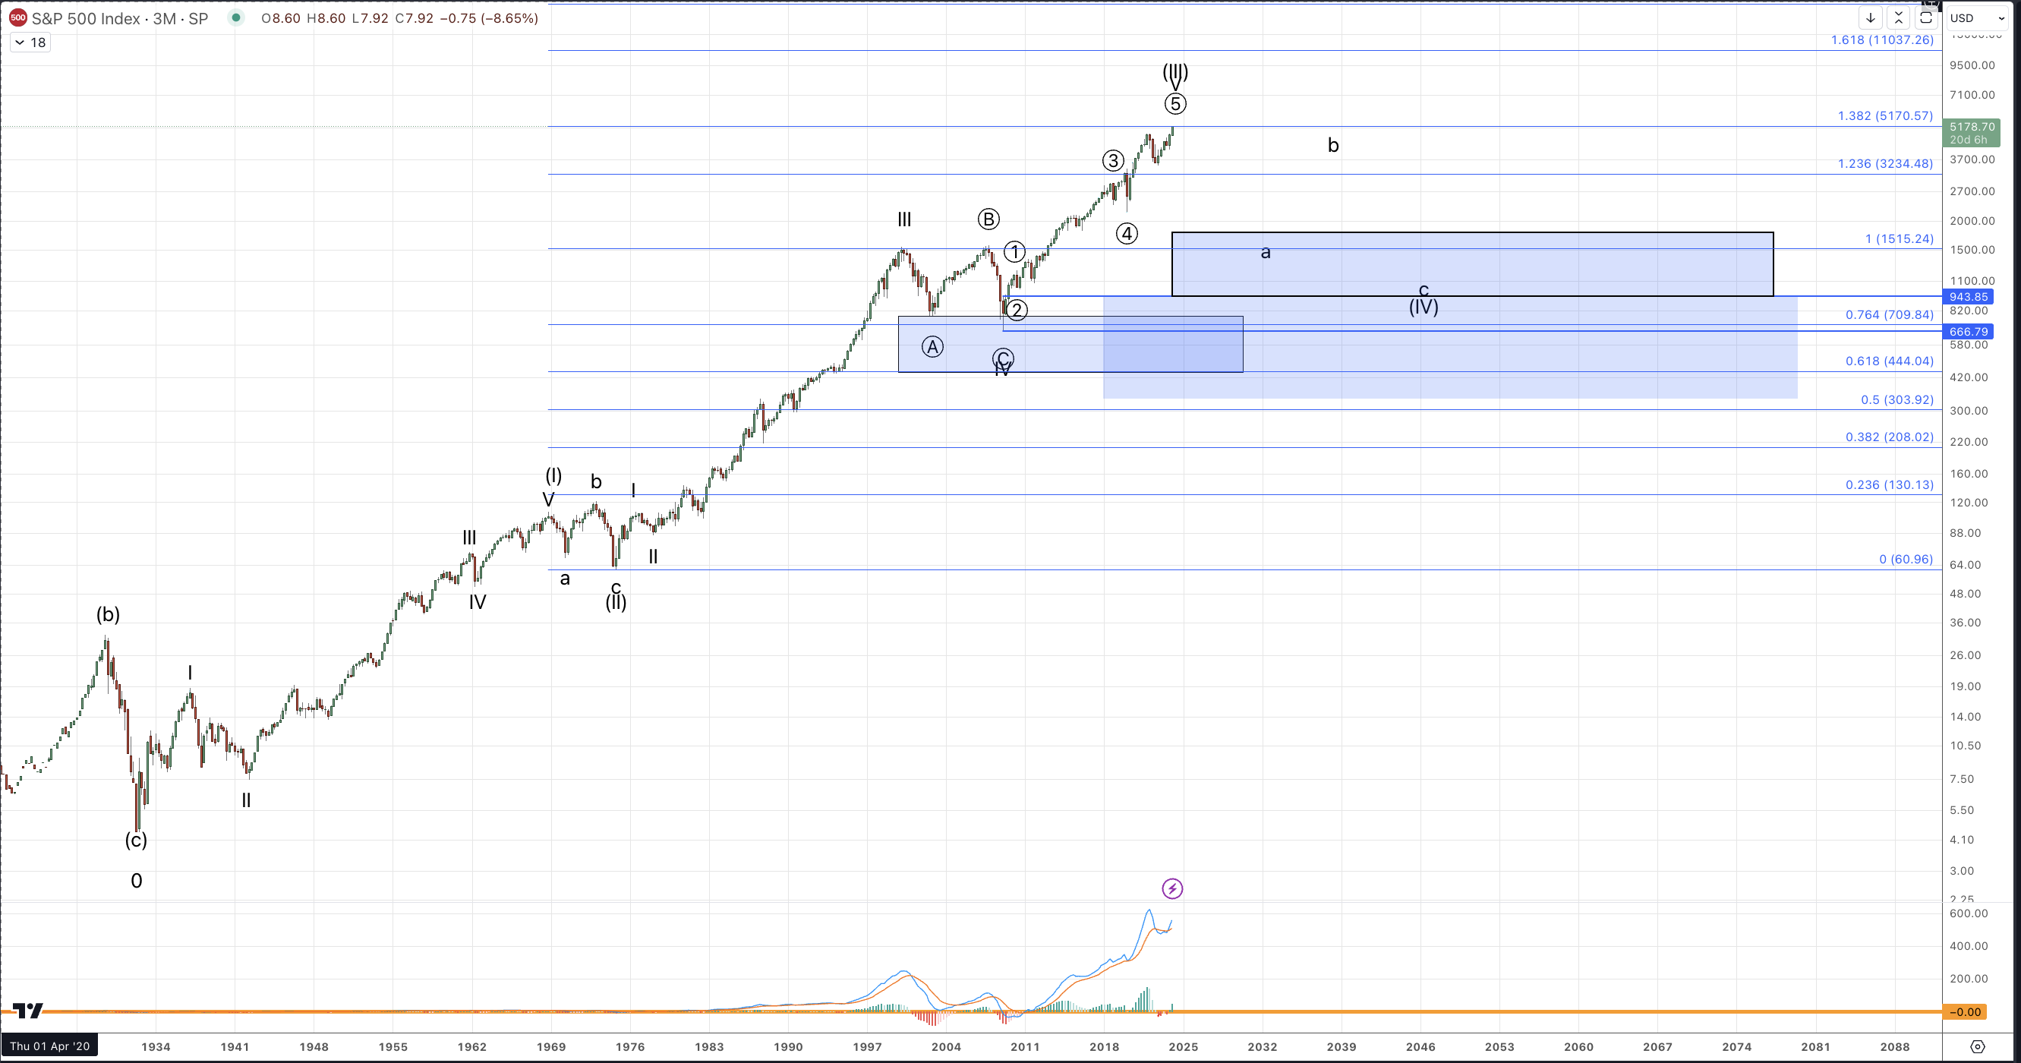Select the circled B wave label

(x=988, y=219)
